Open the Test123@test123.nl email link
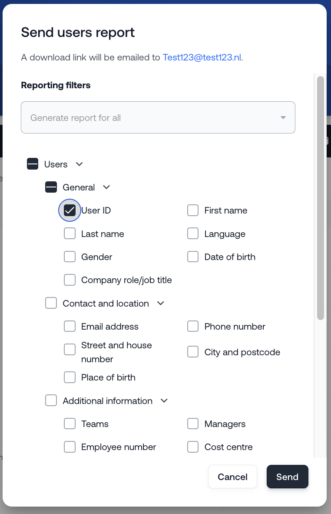Screen dimensions: 331x514 click(202, 57)
